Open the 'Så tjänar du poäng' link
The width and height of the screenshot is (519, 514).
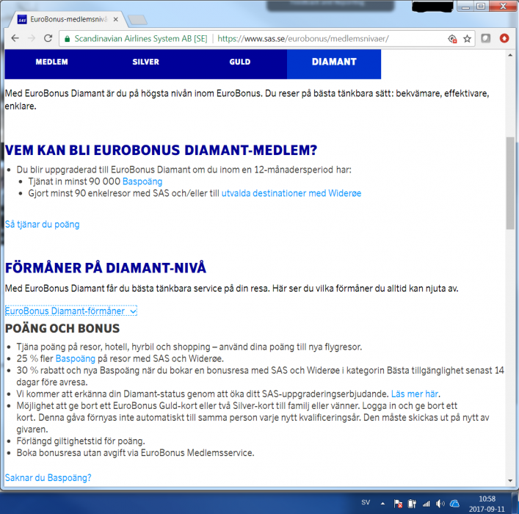coord(42,224)
